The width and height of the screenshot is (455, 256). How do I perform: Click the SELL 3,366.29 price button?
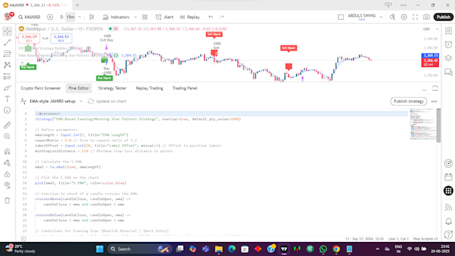(29, 38)
